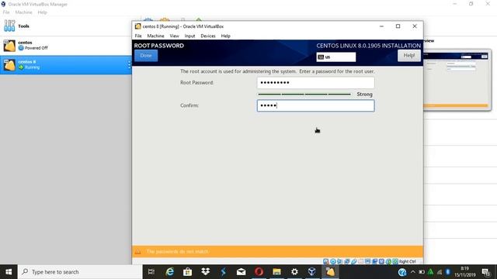Image resolution: width=497 pixels, height=279 pixels.
Task: Switch to VirtualBox Manager taskbar icon
Action: [x=312, y=272]
